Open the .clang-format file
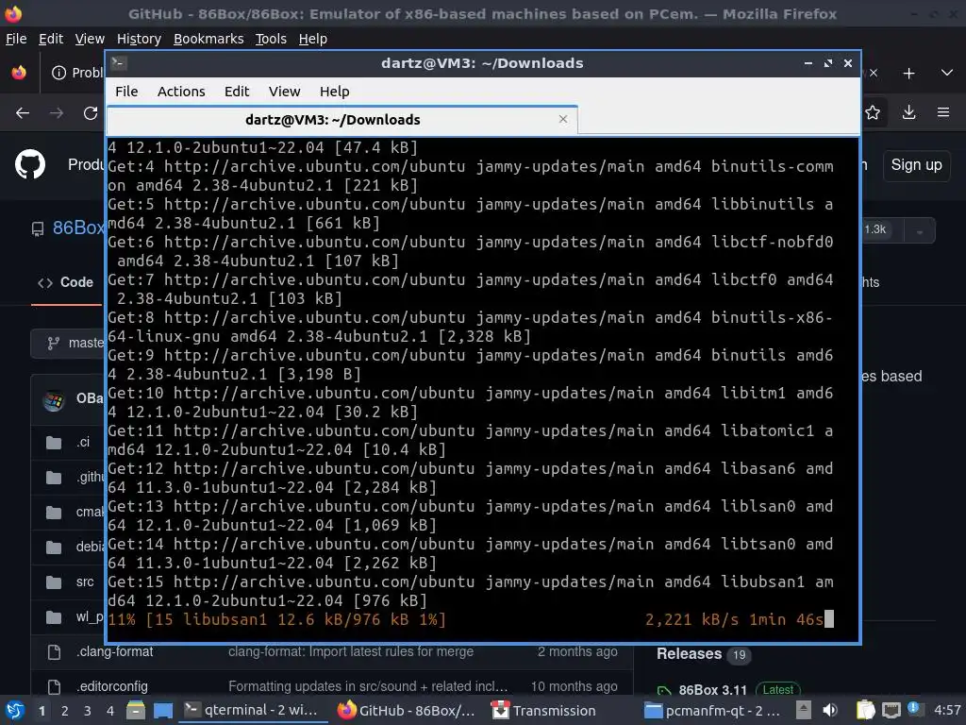 (114, 651)
